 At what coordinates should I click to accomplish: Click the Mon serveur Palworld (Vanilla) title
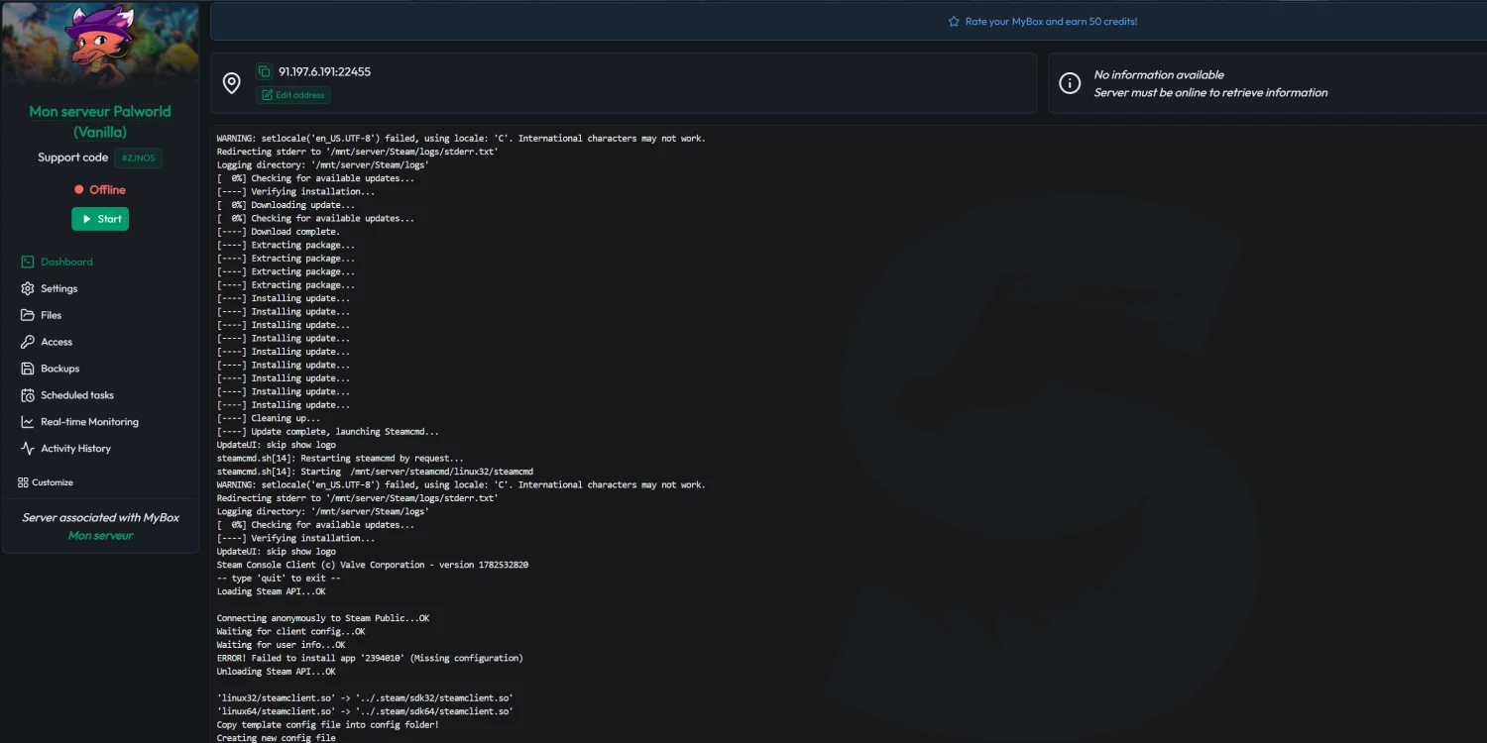click(x=100, y=121)
